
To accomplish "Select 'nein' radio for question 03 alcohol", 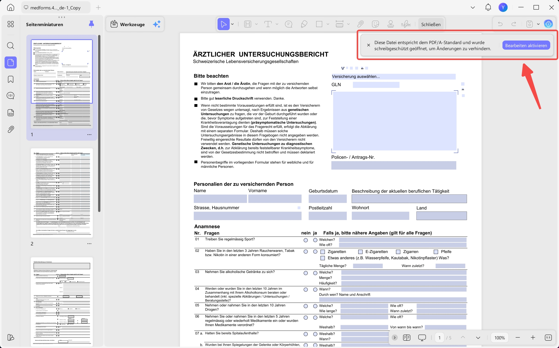I will tap(306, 273).
